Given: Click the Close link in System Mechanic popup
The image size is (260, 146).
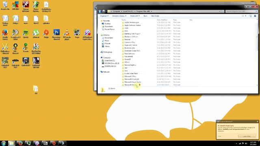Looking at the screenshot, I should point(219,136).
